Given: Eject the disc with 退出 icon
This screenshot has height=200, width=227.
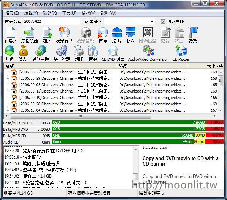Looking at the screenshot, I should [116, 35].
